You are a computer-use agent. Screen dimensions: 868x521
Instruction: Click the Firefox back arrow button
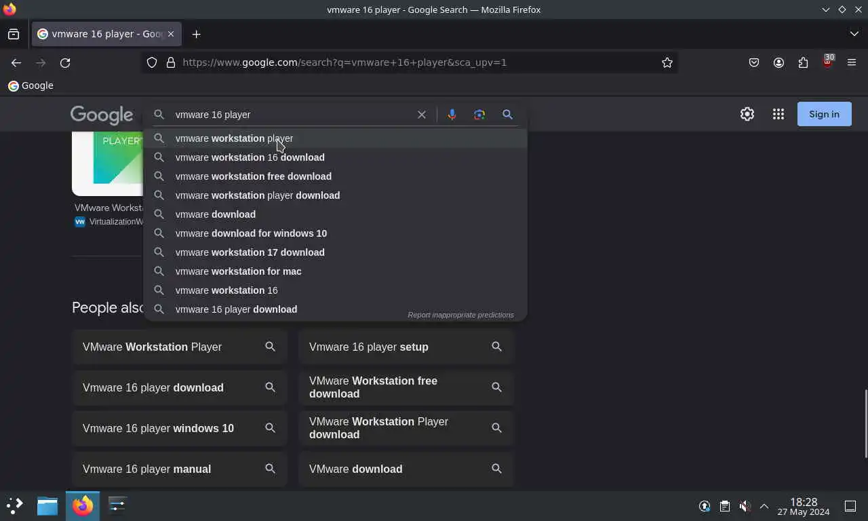pos(16,62)
